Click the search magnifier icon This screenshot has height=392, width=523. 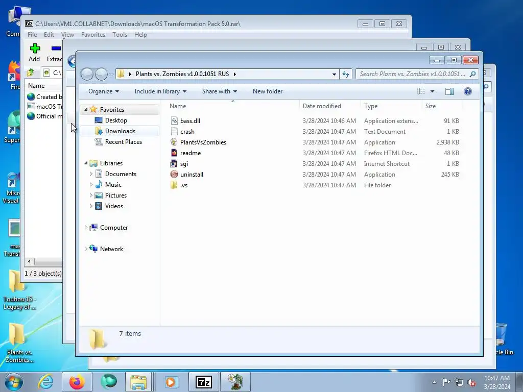pyautogui.click(x=472, y=74)
